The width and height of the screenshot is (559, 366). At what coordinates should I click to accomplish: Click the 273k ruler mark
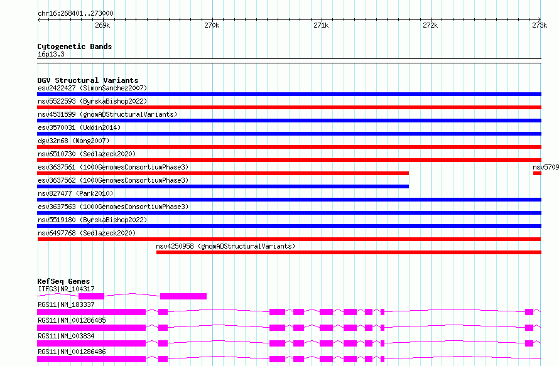[540, 25]
